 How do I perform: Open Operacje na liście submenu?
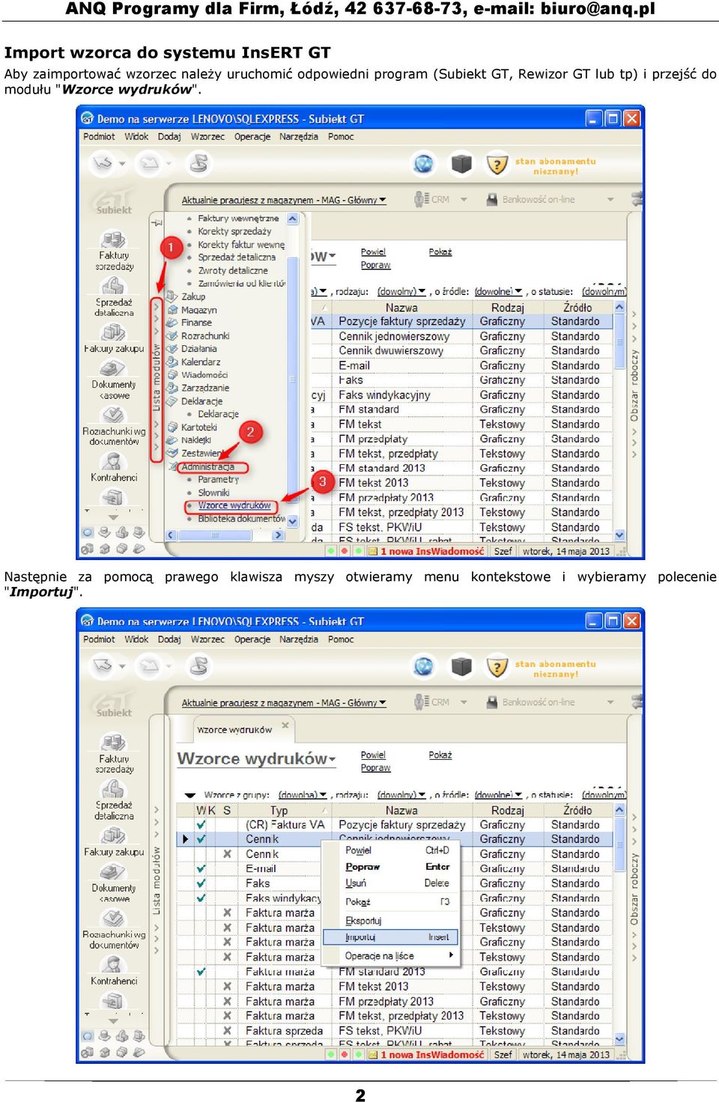coord(392,956)
